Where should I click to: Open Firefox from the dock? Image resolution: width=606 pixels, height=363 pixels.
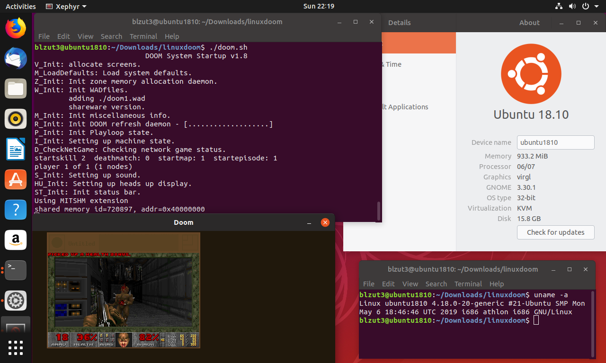[x=16, y=28]
